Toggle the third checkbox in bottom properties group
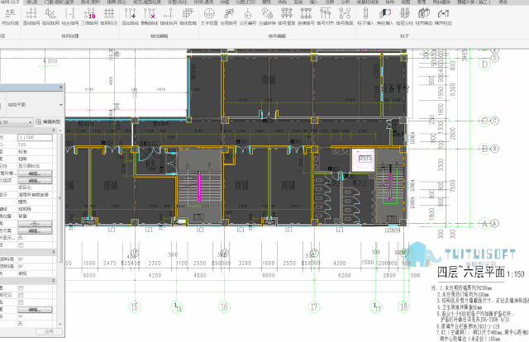Screen dimensions: 529x342 click(21, 302)
